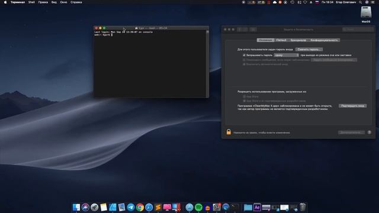Click Подтвердить вход for CleanMyMac
The width and height of the screenshot is (379, 213).
tap(353, 106)
